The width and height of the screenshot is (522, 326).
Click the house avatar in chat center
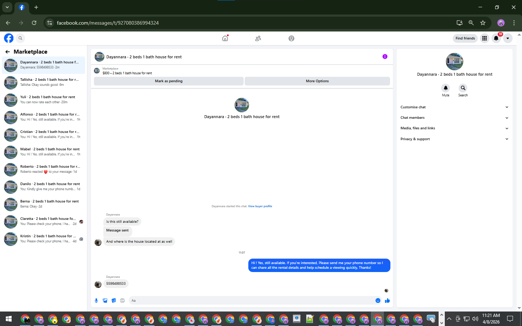[x=242, y=105]
